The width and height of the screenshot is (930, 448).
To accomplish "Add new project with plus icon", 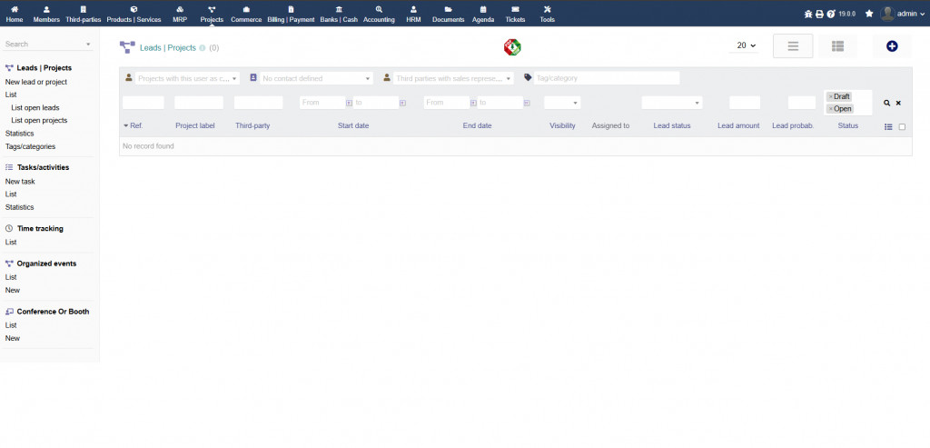I will coord(892,46).
